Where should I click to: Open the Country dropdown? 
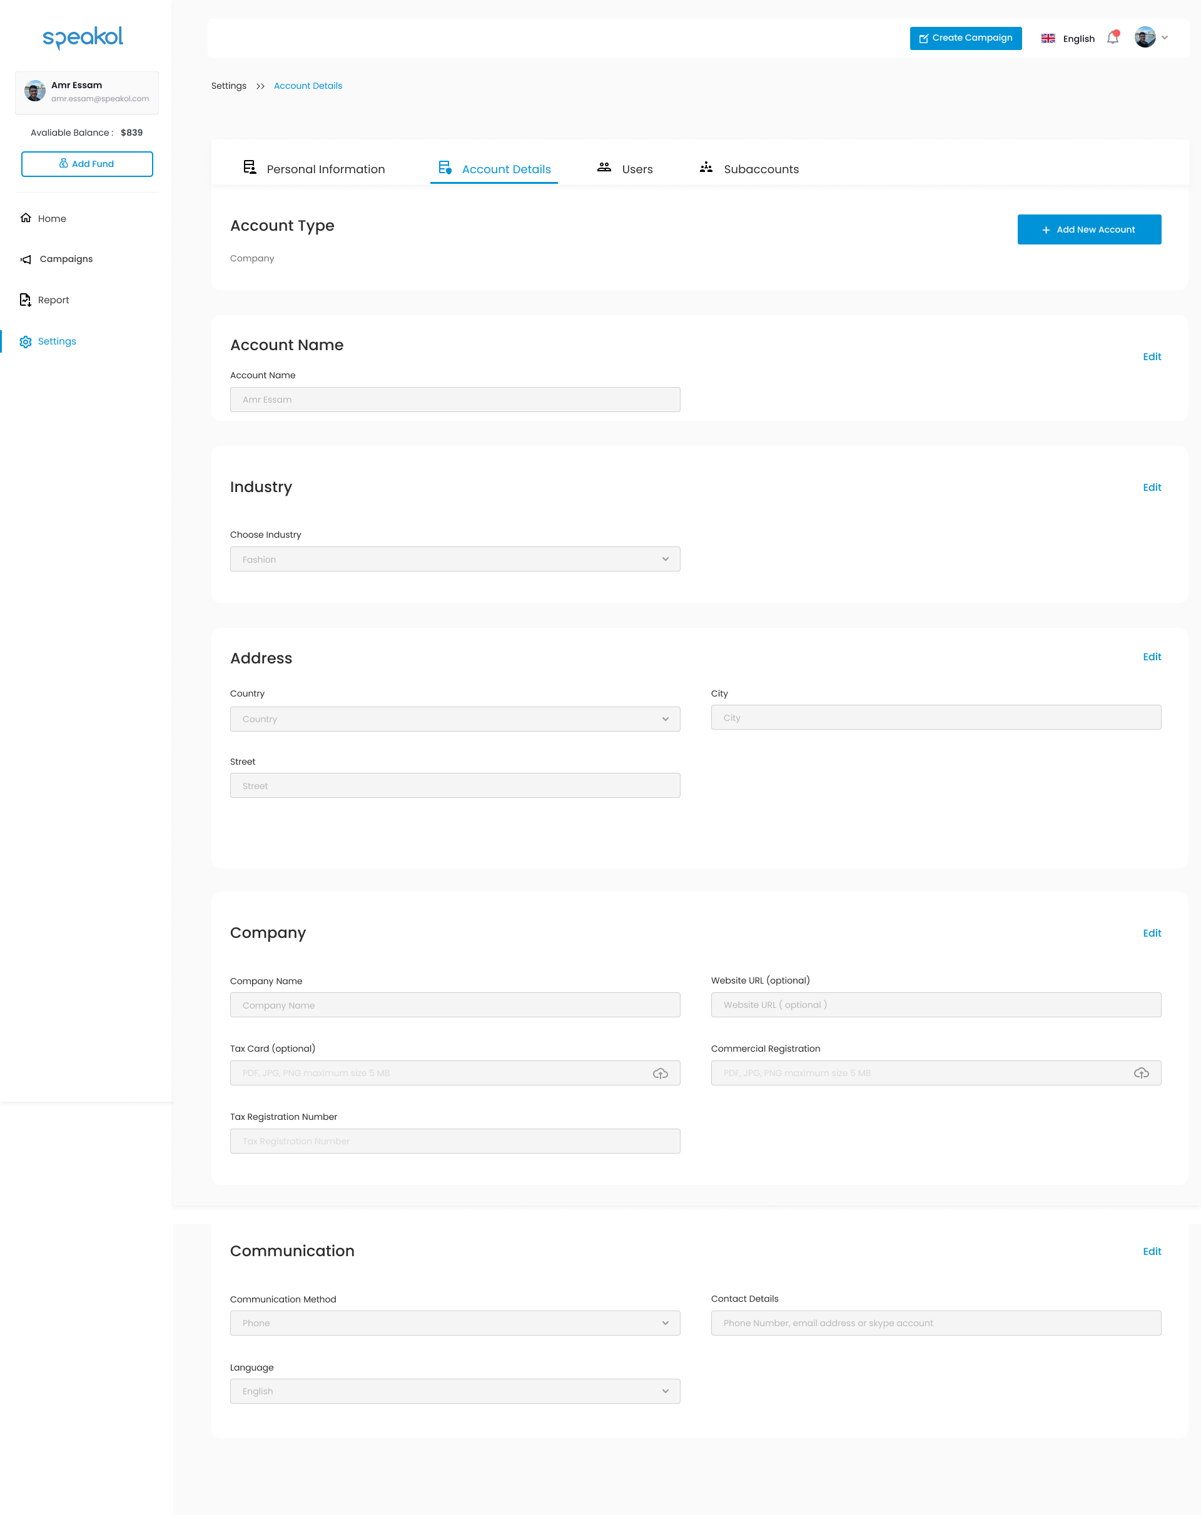(x=455, y=719)
